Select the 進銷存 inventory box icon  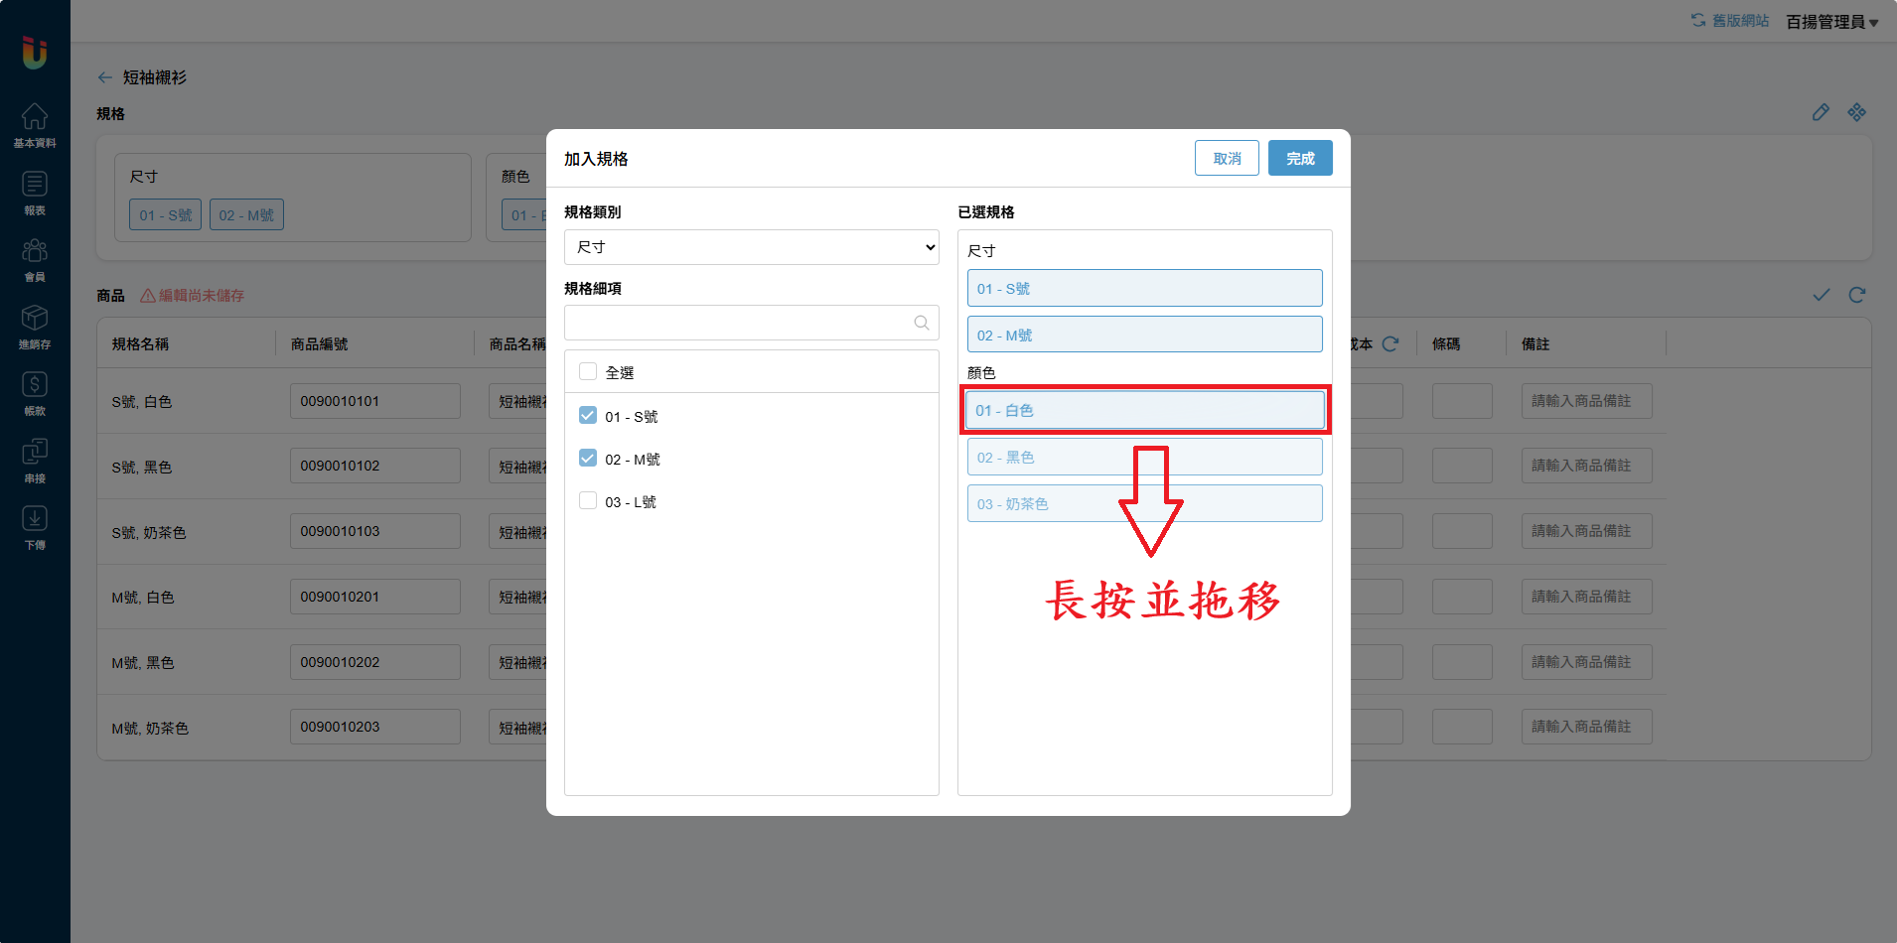pos(35,319)
